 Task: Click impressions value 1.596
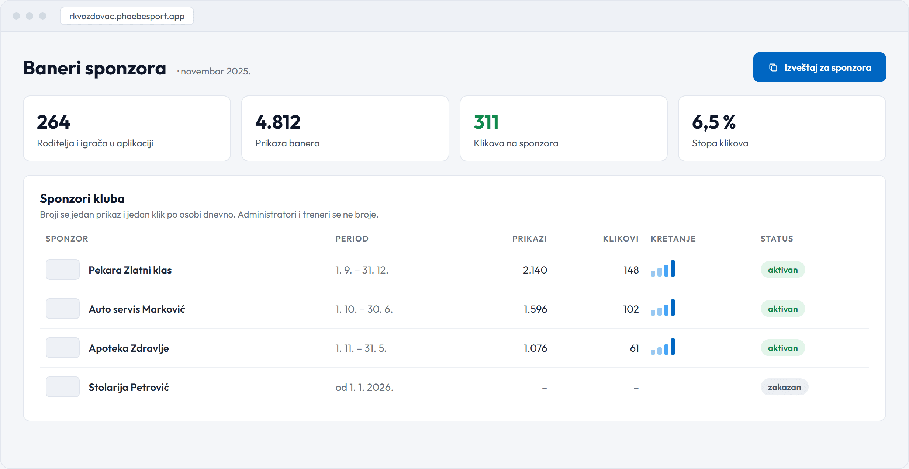[x=535, y=309]
